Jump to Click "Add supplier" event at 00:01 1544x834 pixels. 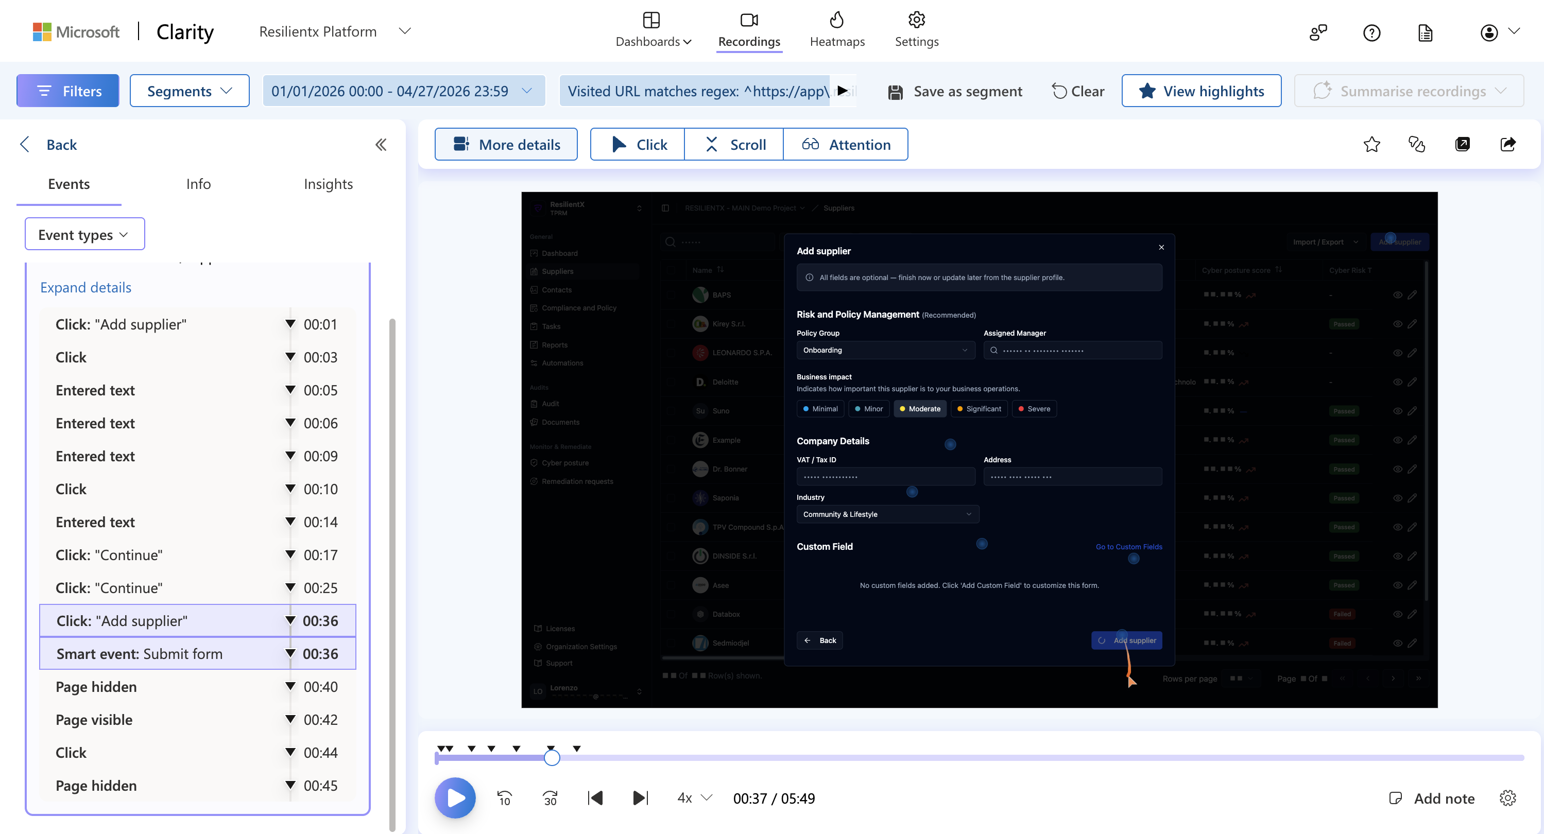[x=197, y=324]
